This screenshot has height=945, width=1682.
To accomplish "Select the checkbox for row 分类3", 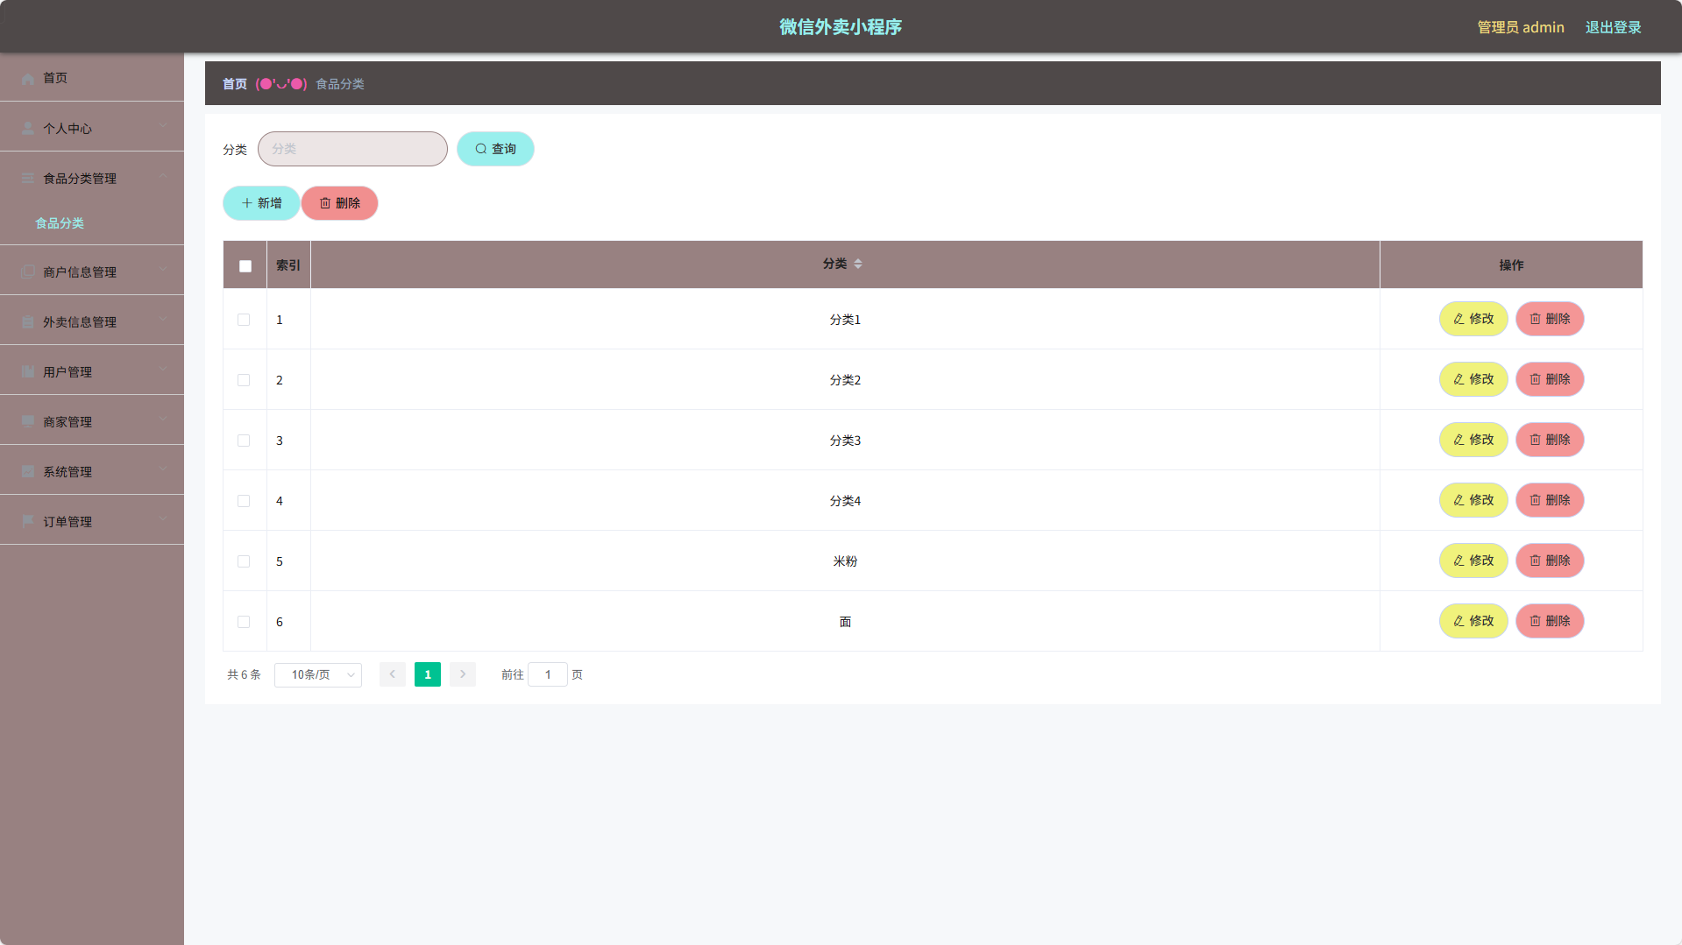I will [x=244, y=441].
